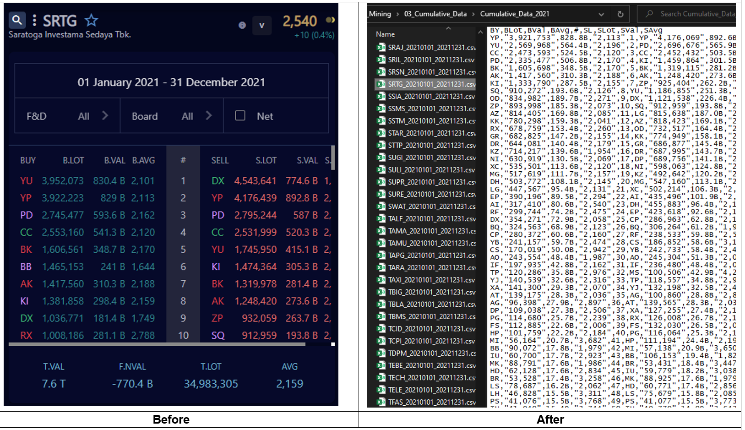Click the info circle icon near price
Viewport: 745px width, 430px height.
pos(242,25)
